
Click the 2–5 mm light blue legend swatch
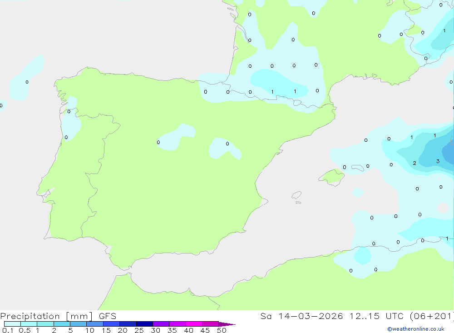[62, 324]
